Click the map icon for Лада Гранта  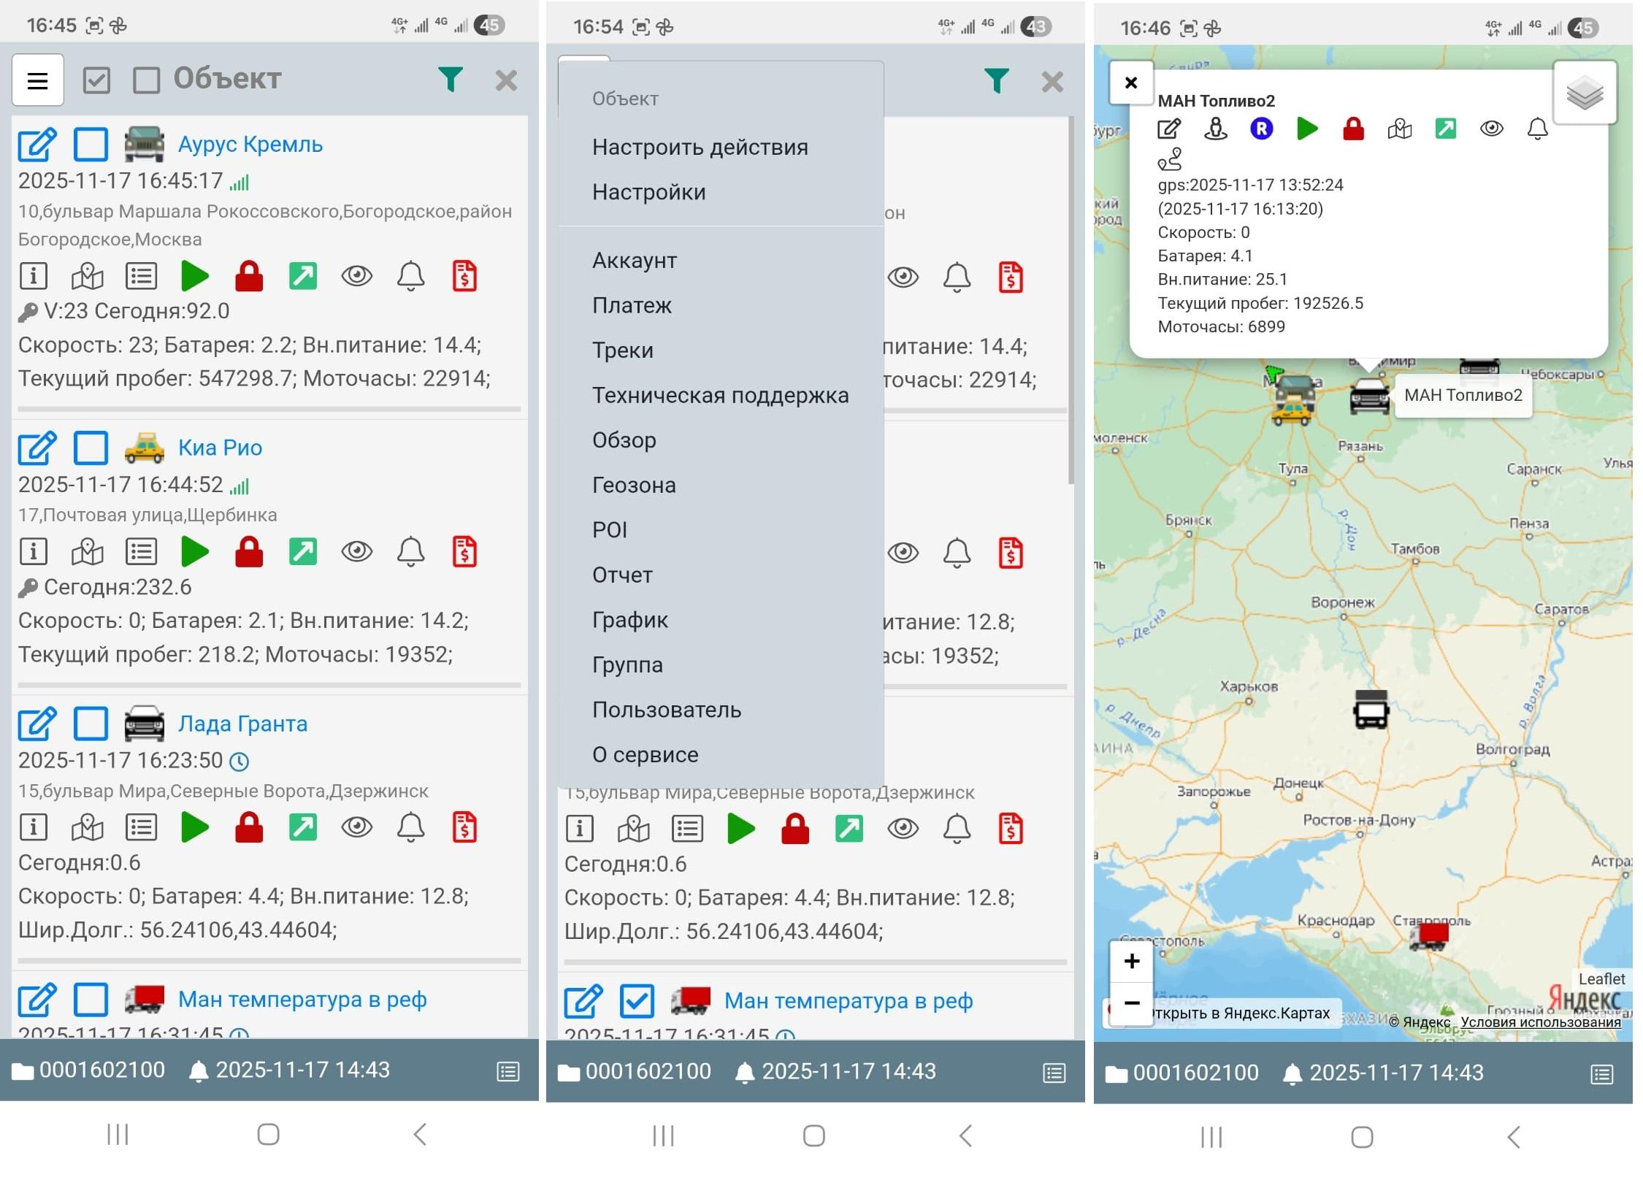[x=87, y=827]
